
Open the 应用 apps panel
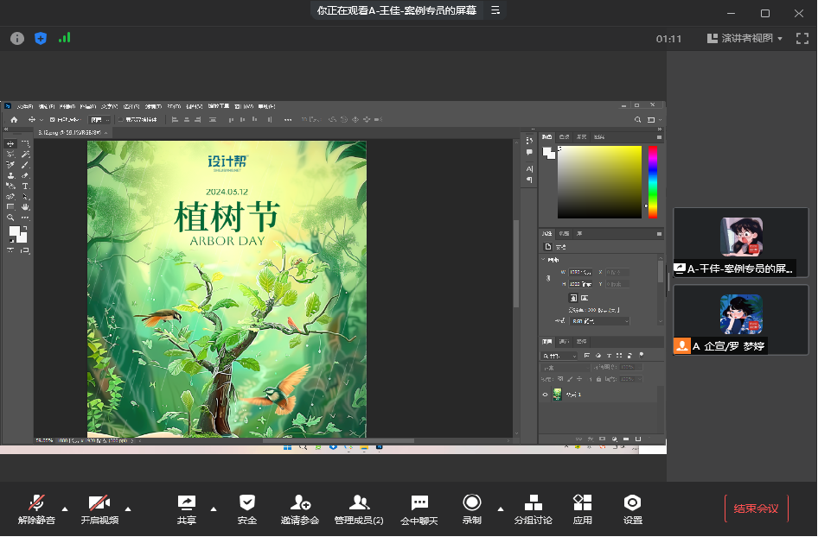(x=582, y=509)
